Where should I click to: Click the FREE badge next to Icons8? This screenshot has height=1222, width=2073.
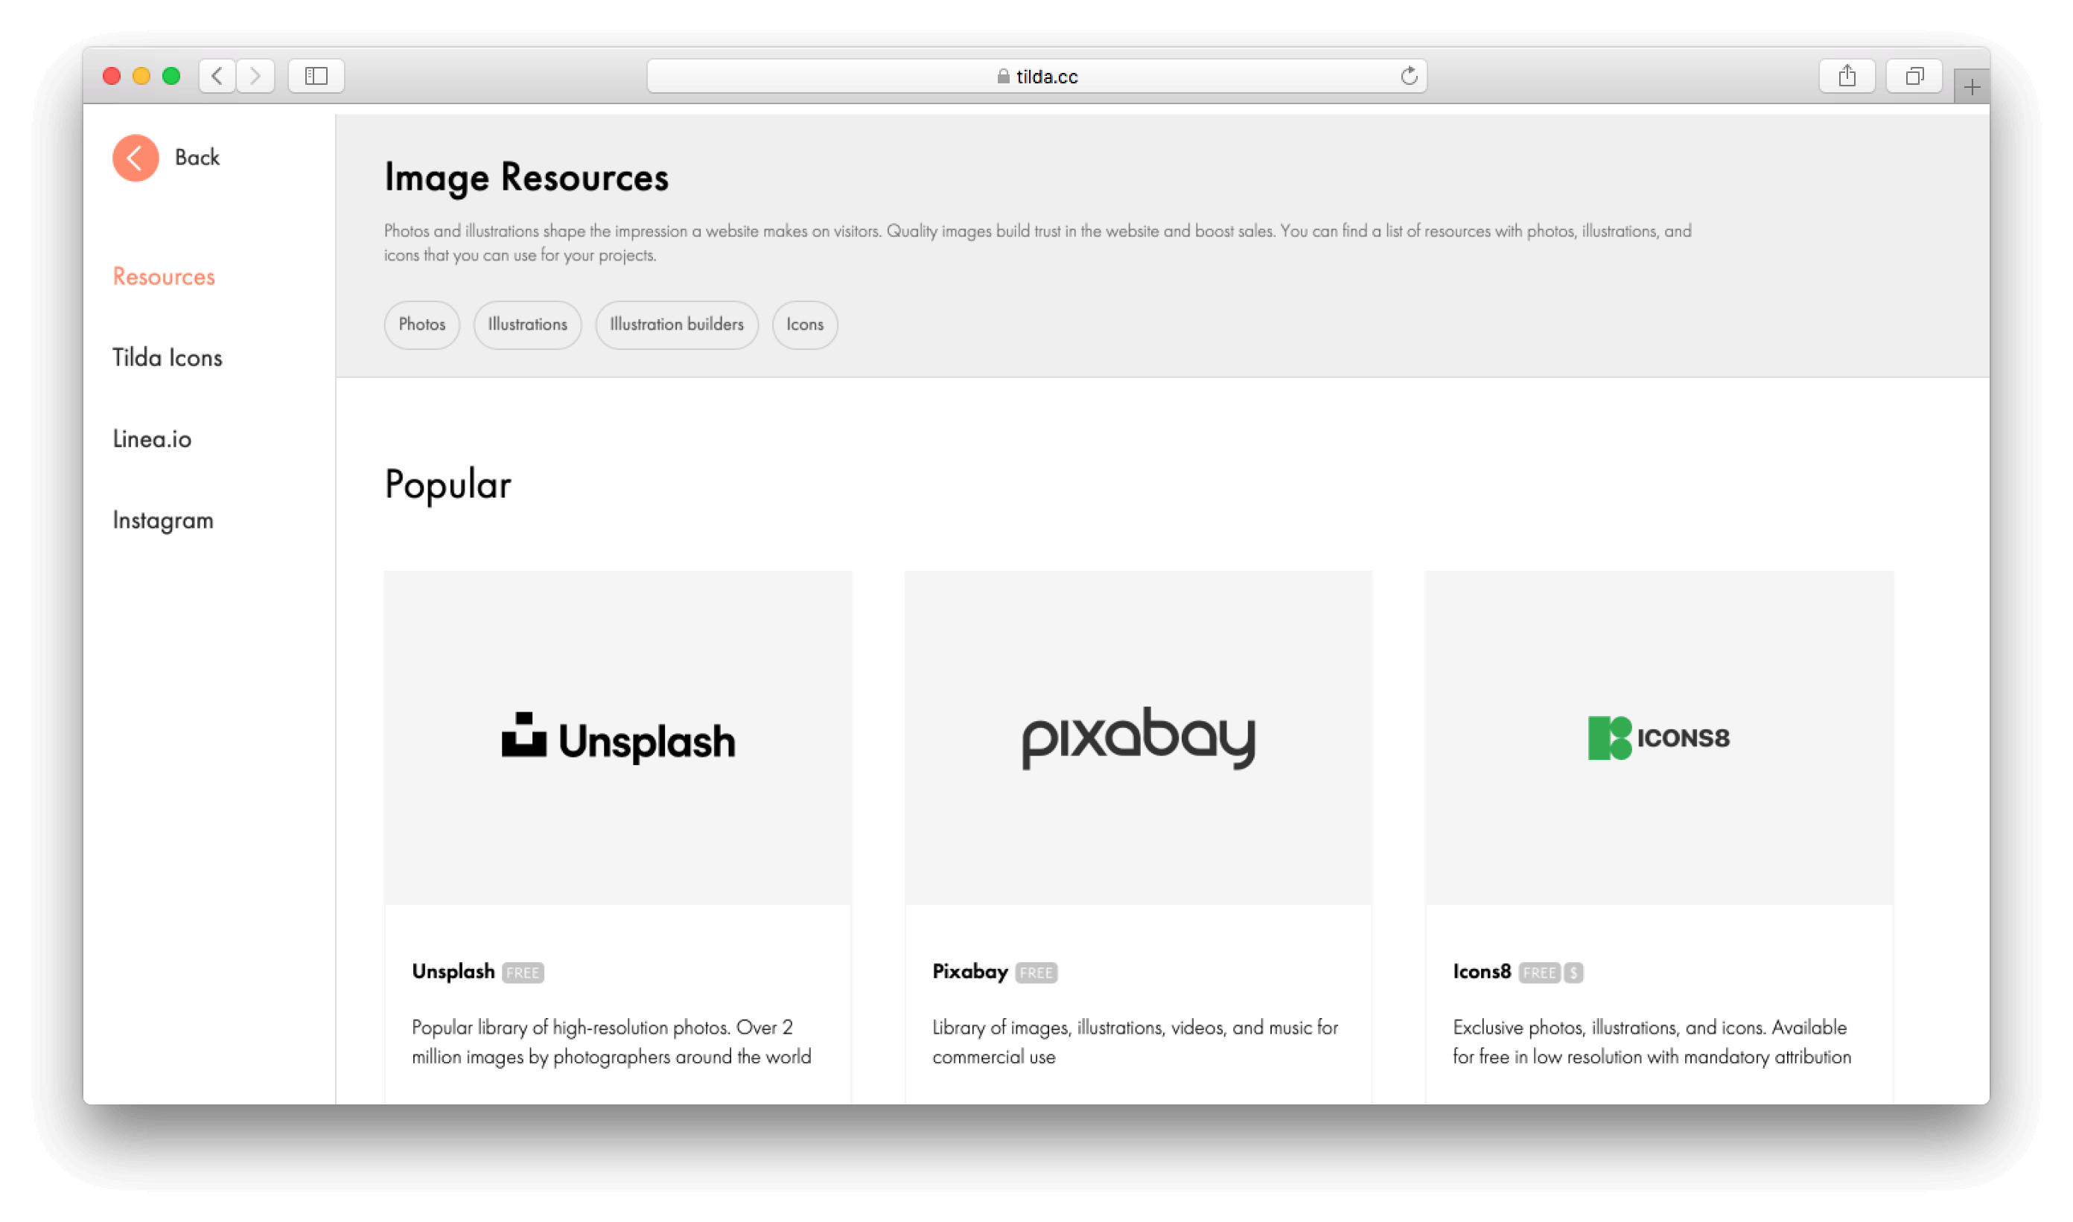1539,973
